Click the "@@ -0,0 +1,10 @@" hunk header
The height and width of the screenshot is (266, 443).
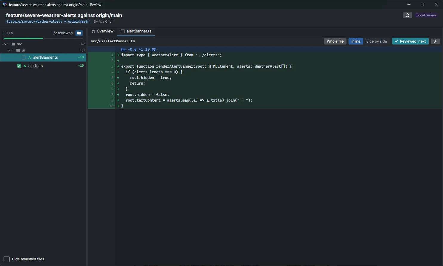tap(139, 49)
